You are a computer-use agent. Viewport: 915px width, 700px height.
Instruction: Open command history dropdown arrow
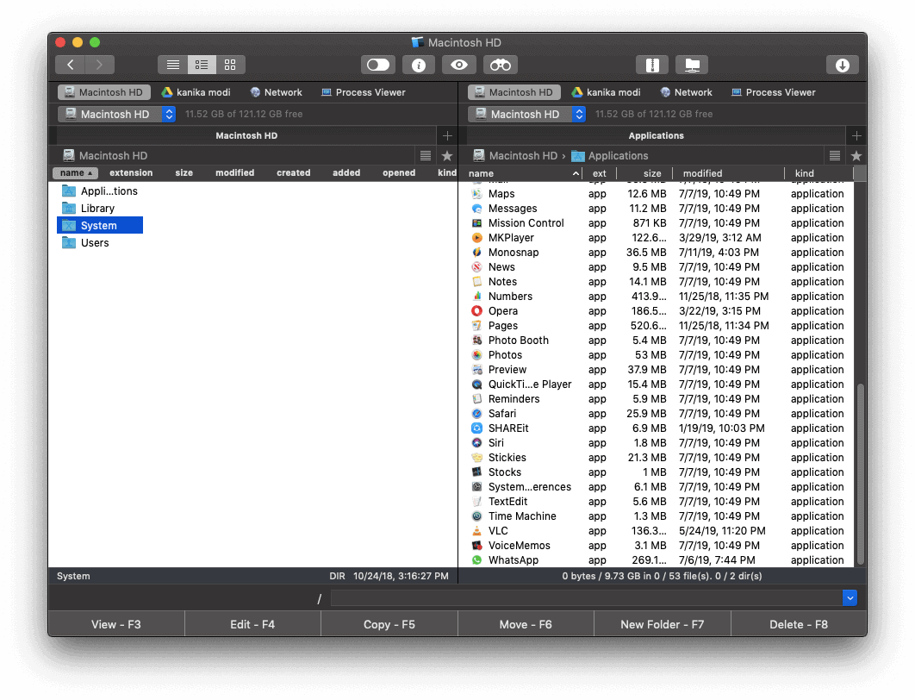point(850,597)
